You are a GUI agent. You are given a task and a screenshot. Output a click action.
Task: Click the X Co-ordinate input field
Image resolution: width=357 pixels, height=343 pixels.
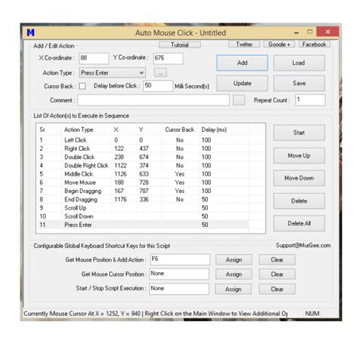click(94, 58)
